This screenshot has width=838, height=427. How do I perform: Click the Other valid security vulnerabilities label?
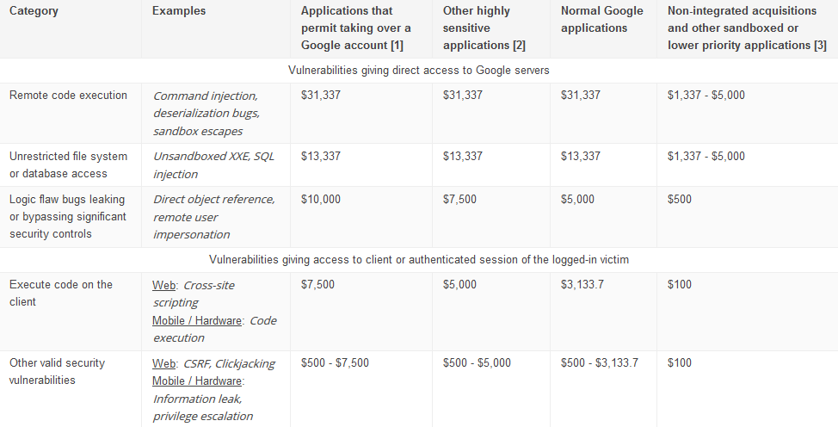coord(57,371)
